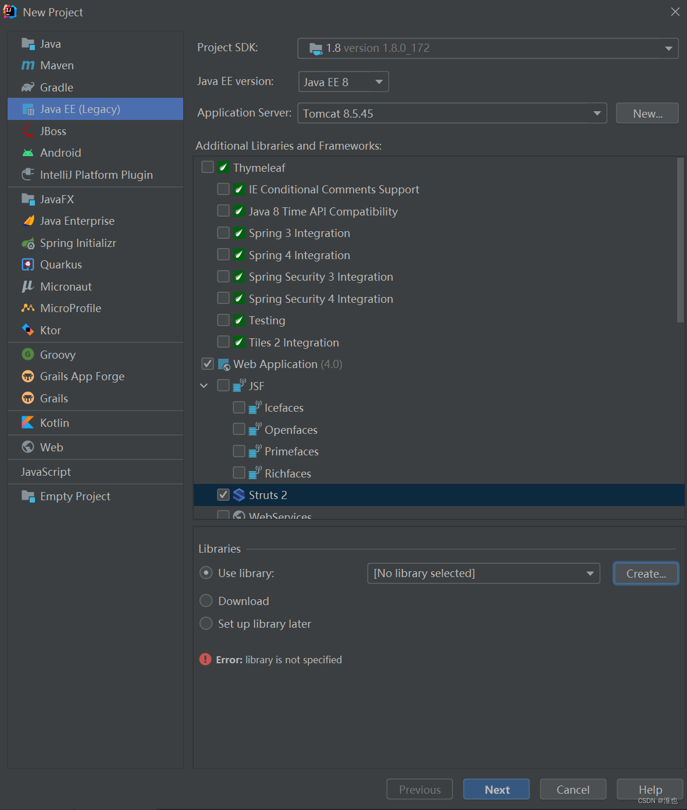Viewport: 687px width, 810px height.
Task: Select Kotlin project type
Action: pyautogui.click(x=95, y=423)
